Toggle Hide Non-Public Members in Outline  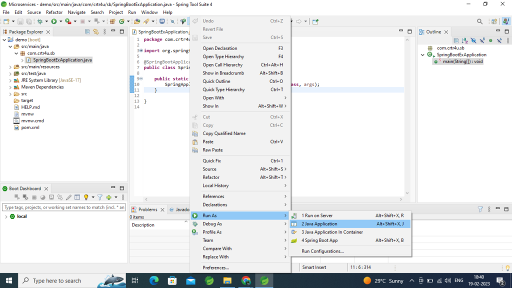click(x=490, y=40)
